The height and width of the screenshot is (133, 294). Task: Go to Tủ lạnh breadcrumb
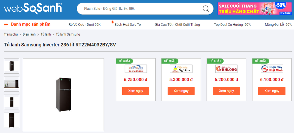(46, 34)
